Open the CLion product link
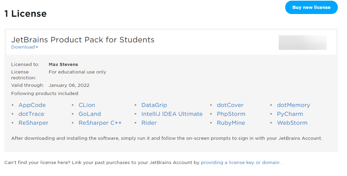Viewport: 347px width, 176px height. [x=87, y=105]
